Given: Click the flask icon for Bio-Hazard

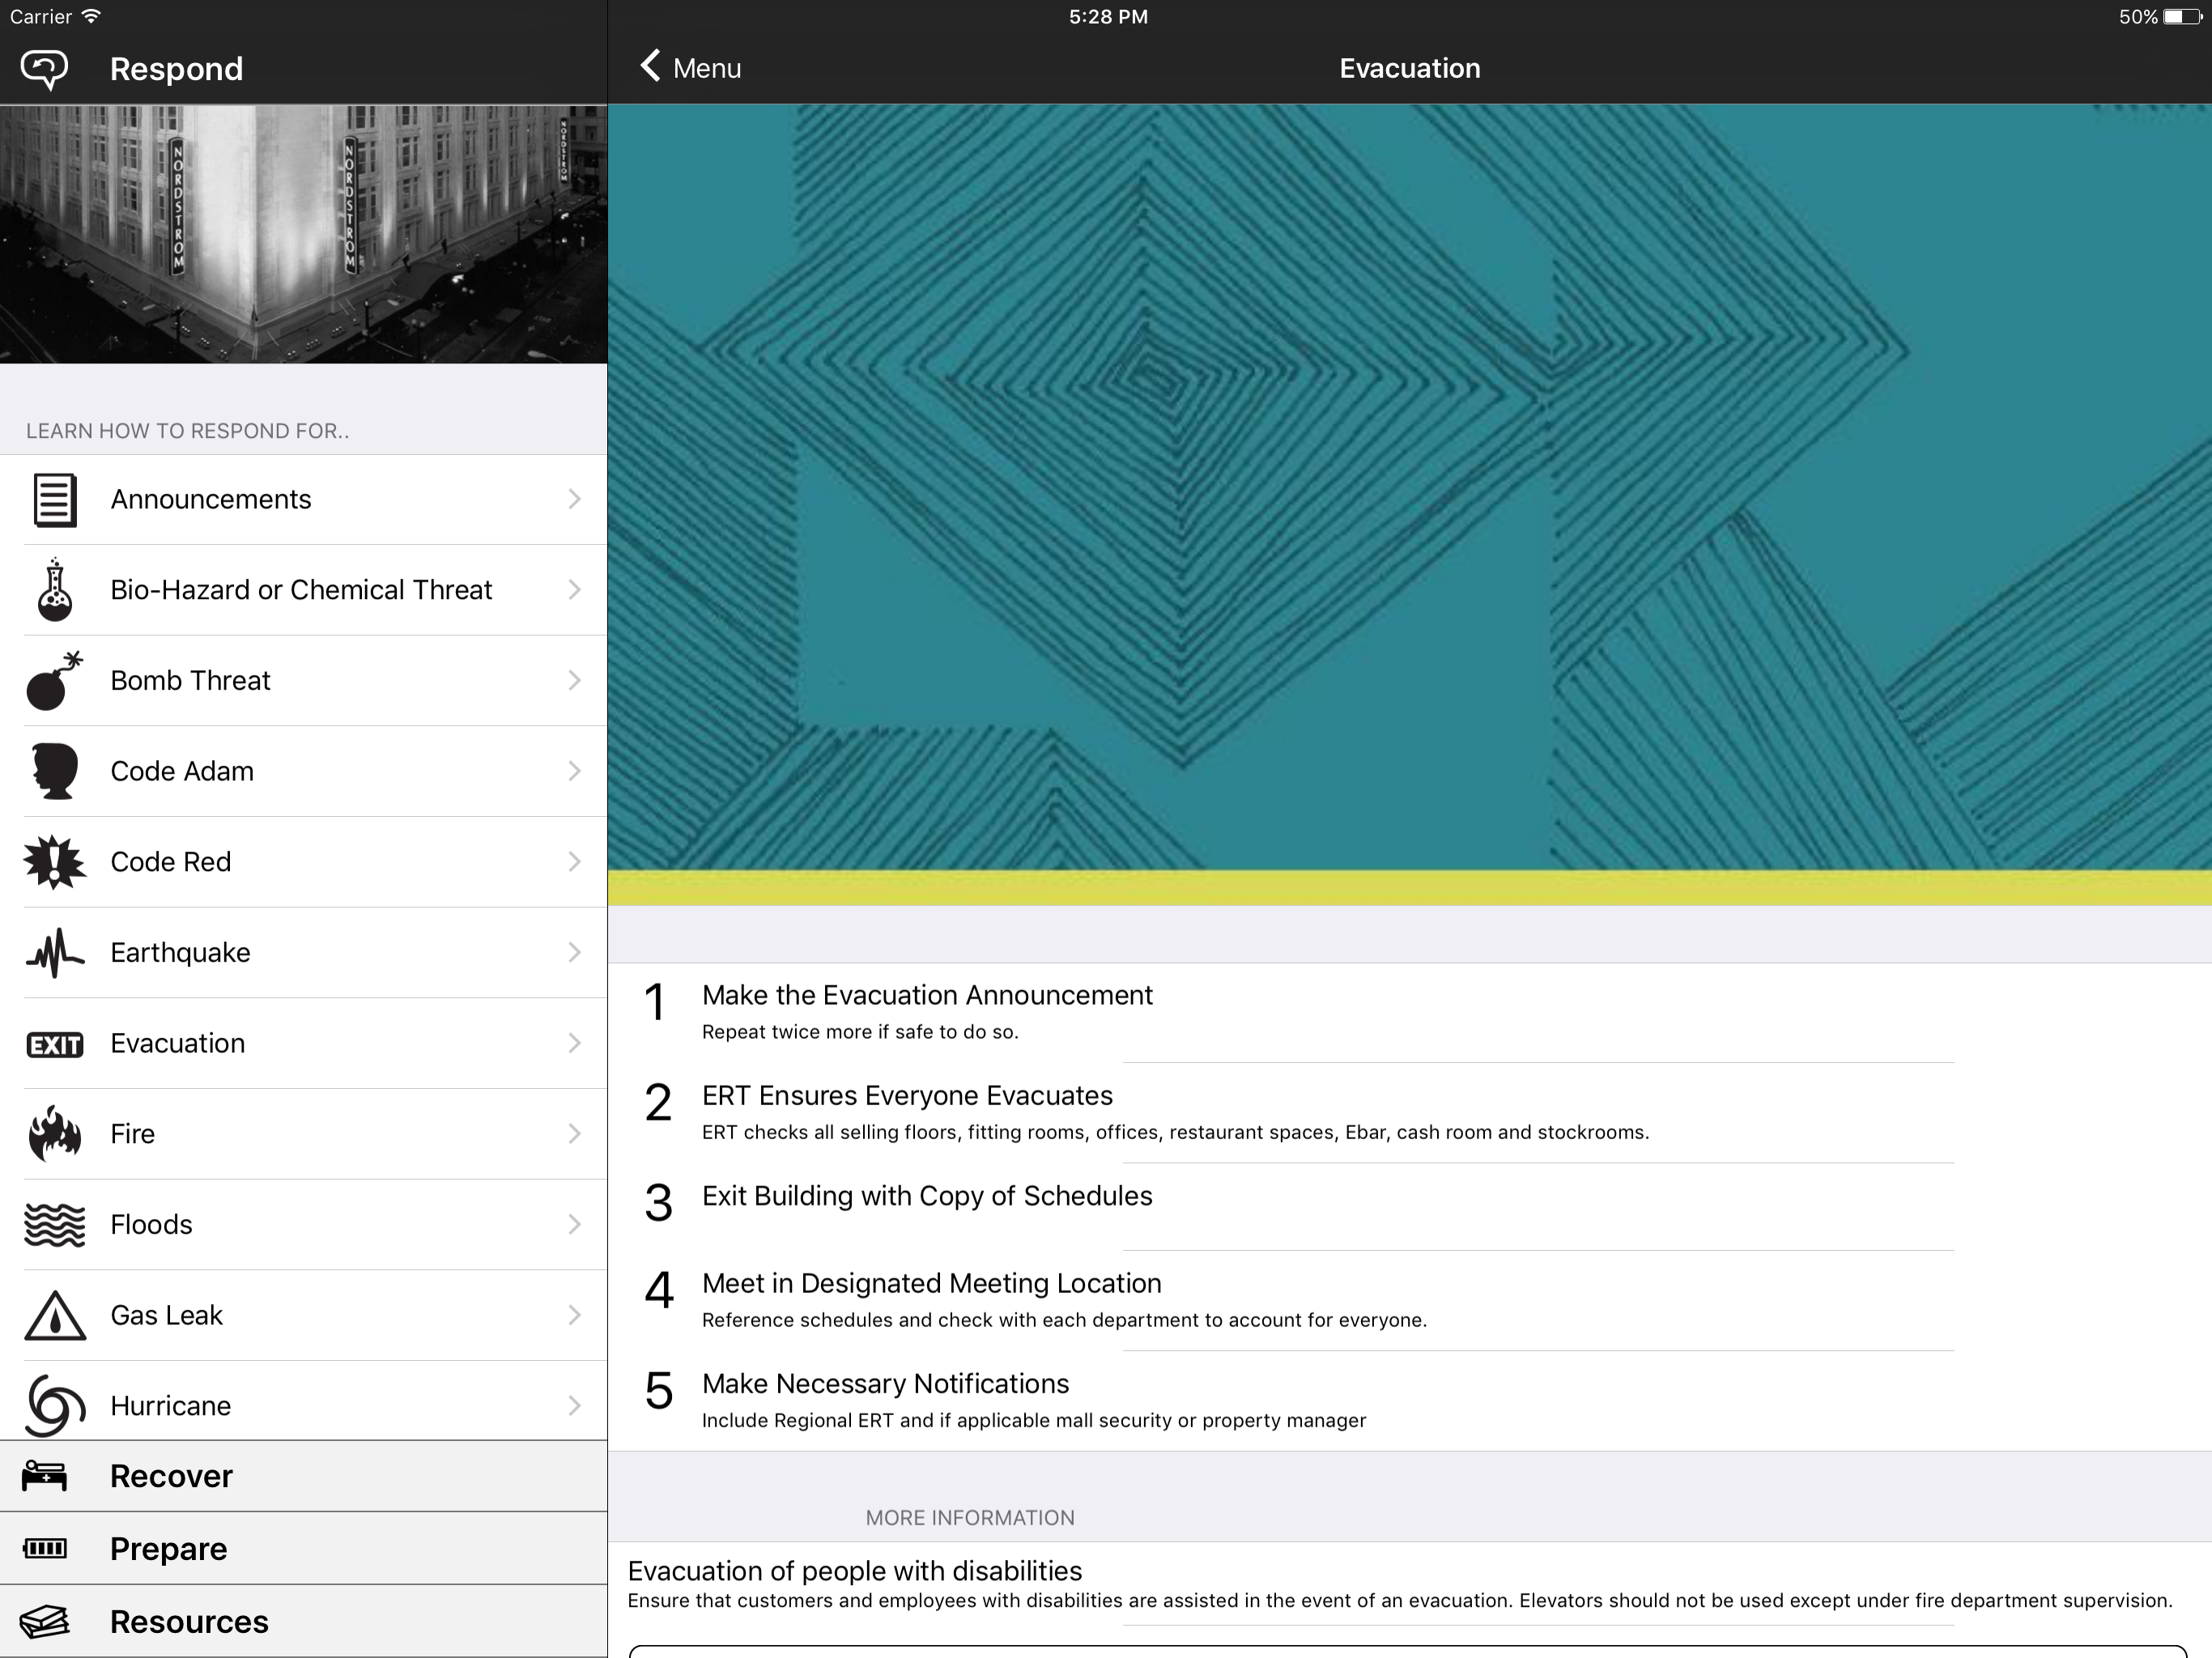Looking at the screenshot, I should click(54, 590).
